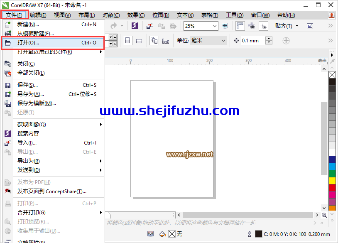Choose 另存为(A) menu entry
The image size is (338, 243).
click(x=54, y=94)
